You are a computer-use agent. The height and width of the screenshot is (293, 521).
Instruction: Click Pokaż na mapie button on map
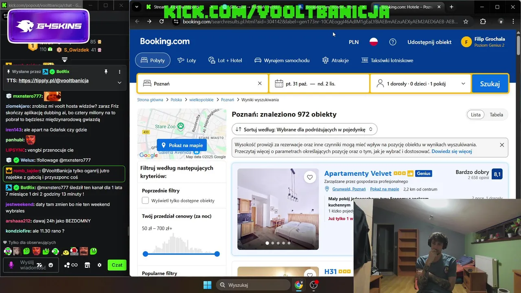[182, 145]
